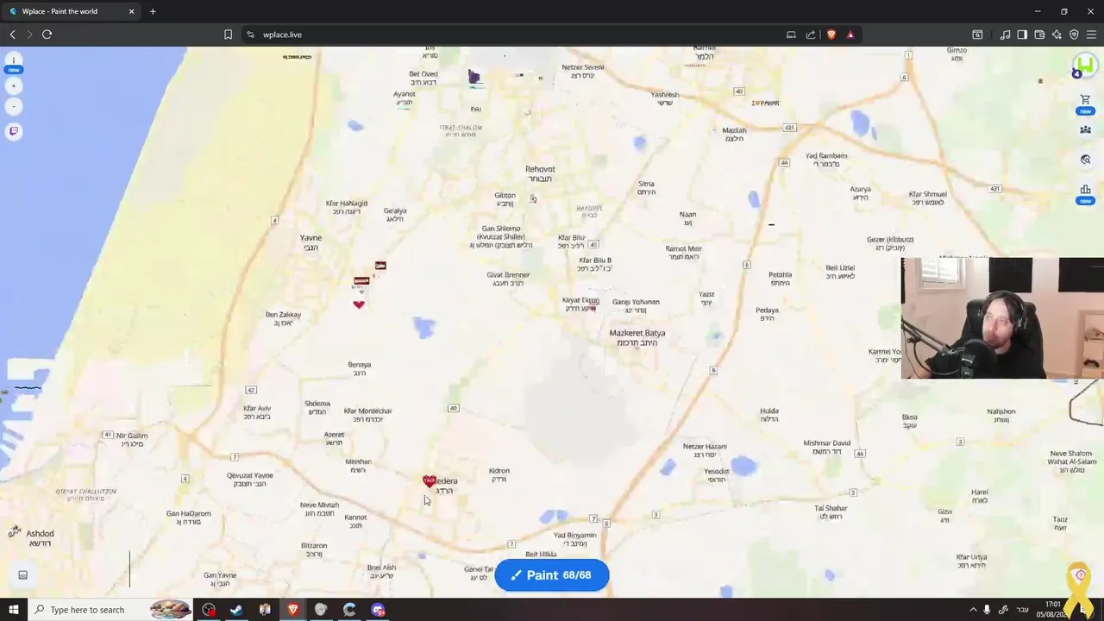Image resolution: width=1104 pixels, height=621 pixels.
Task: Click the red heart marker near Yavne
Action: click(x=359, y=304)
